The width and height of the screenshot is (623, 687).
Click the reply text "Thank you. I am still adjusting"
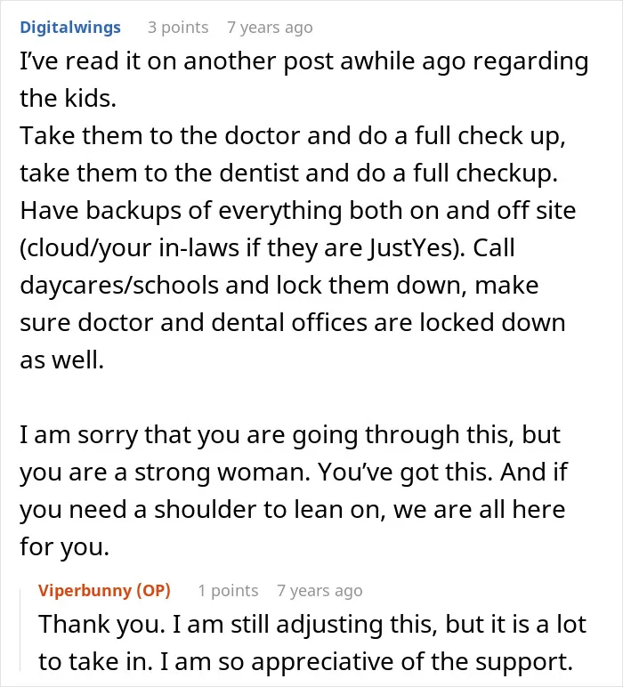coord(312,625)
